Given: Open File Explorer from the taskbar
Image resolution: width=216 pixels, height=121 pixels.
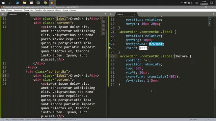Looking at the screenshot, I should pyautogui.click(x=24, y=3).
